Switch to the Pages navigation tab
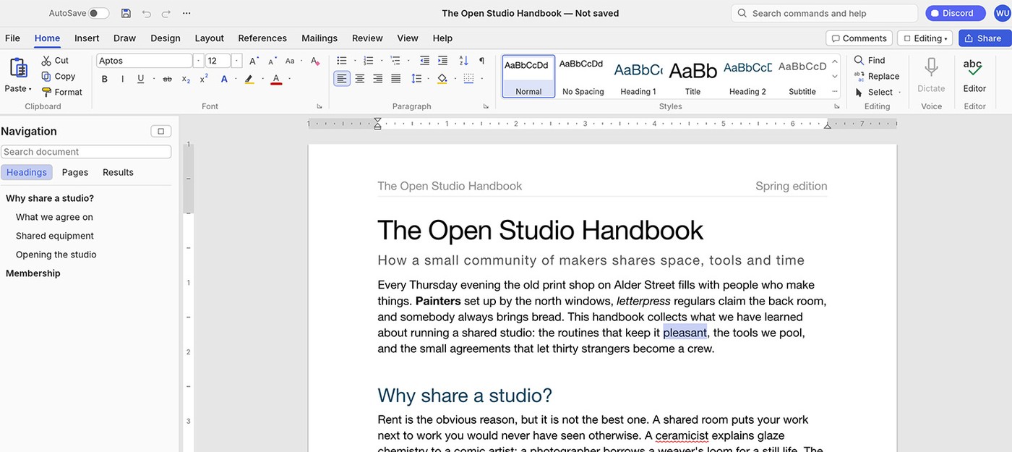 [x=75, y=172]
